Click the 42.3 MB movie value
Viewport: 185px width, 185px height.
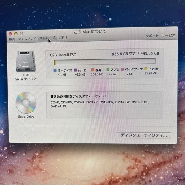(80, 74)
